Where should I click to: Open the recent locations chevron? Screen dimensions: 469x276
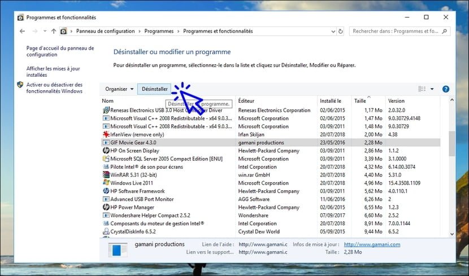click(45, 31)
